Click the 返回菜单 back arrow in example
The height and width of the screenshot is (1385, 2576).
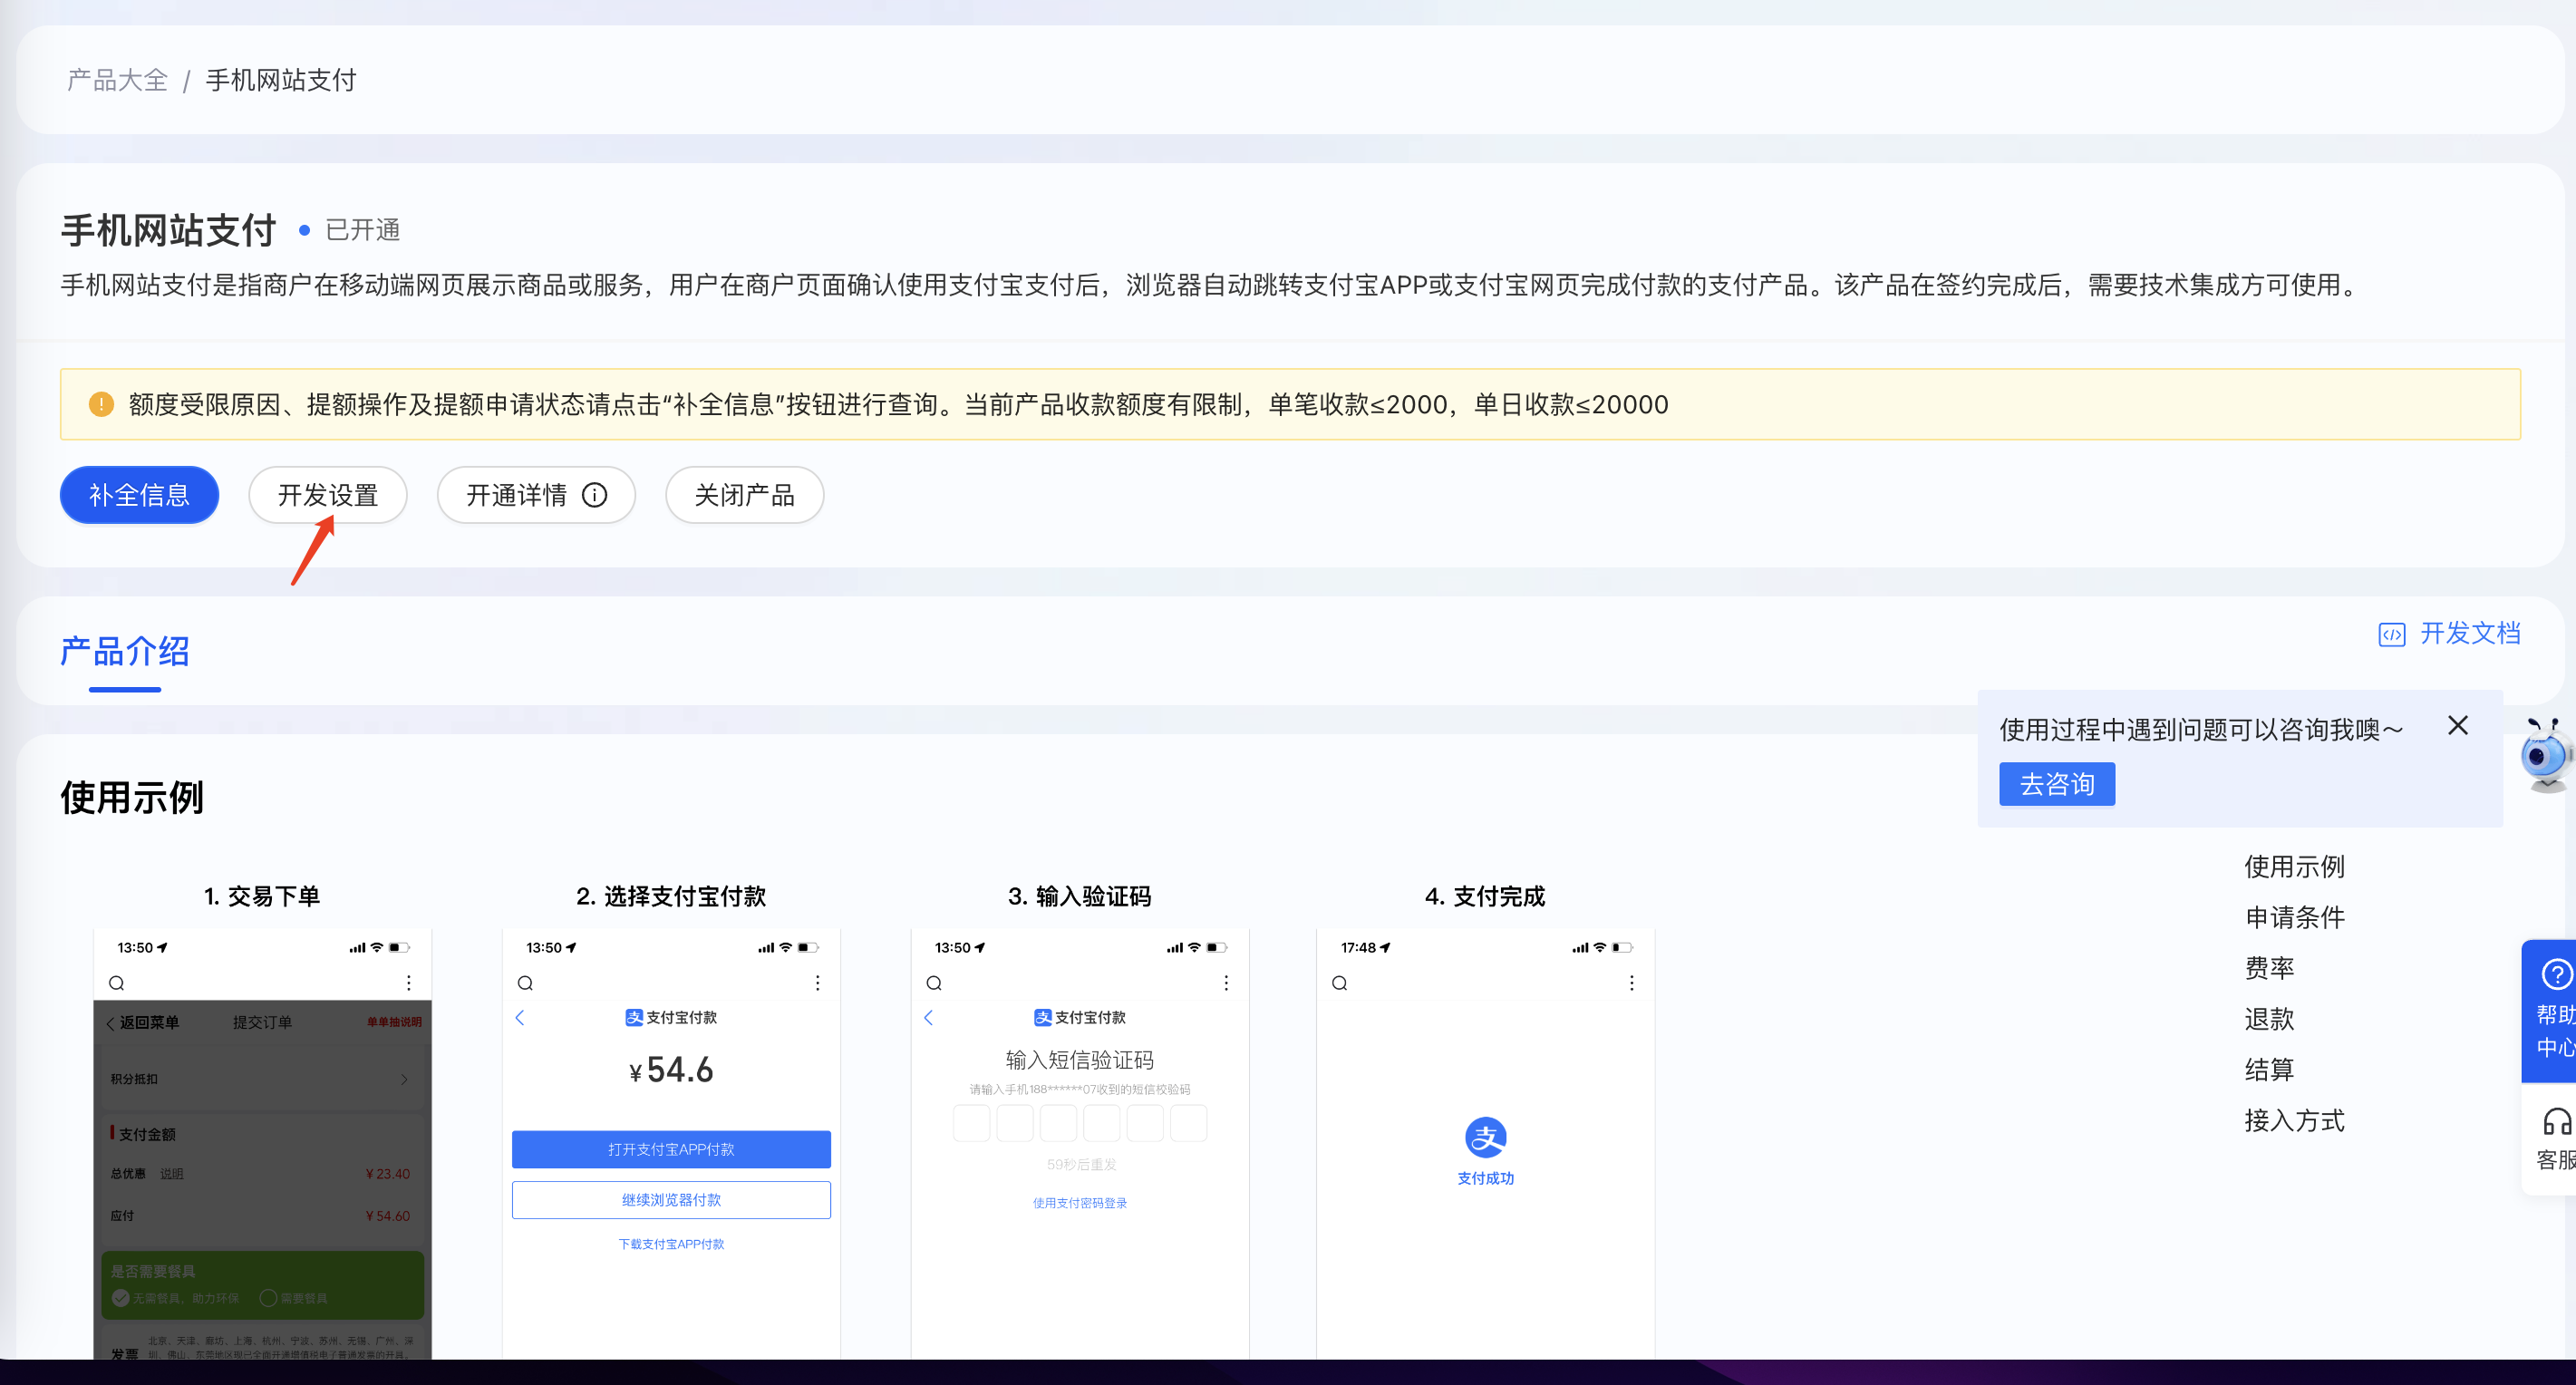pyautogui.click(x=110, y=1023)
